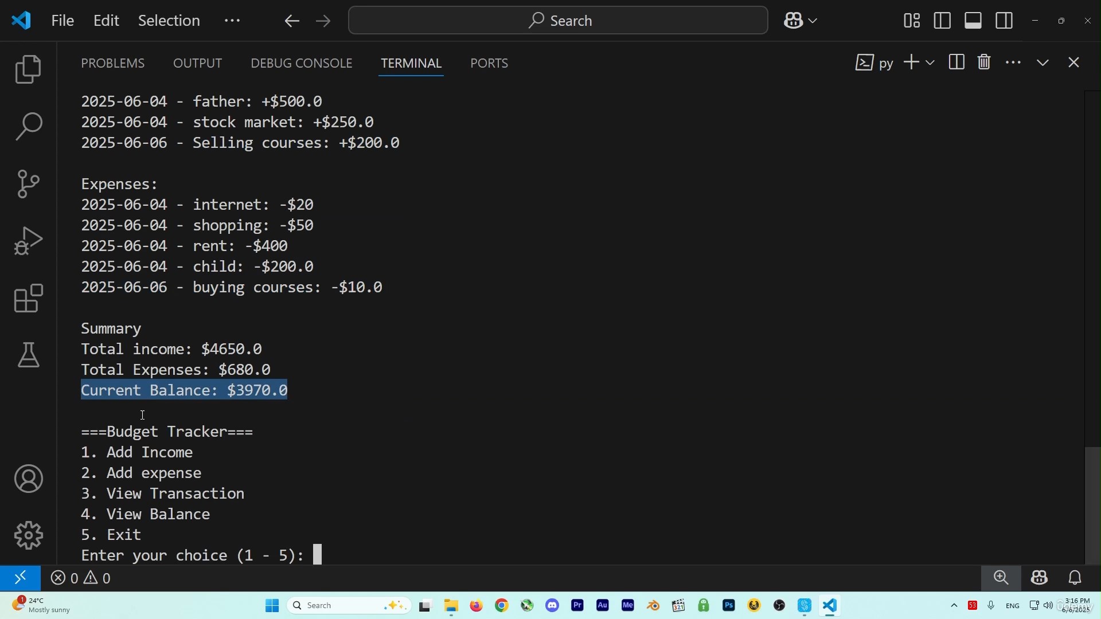This screenshot has width=1101, height=619.
Task: Collapse panel with the chevron down
Action: coord(1043,62)
